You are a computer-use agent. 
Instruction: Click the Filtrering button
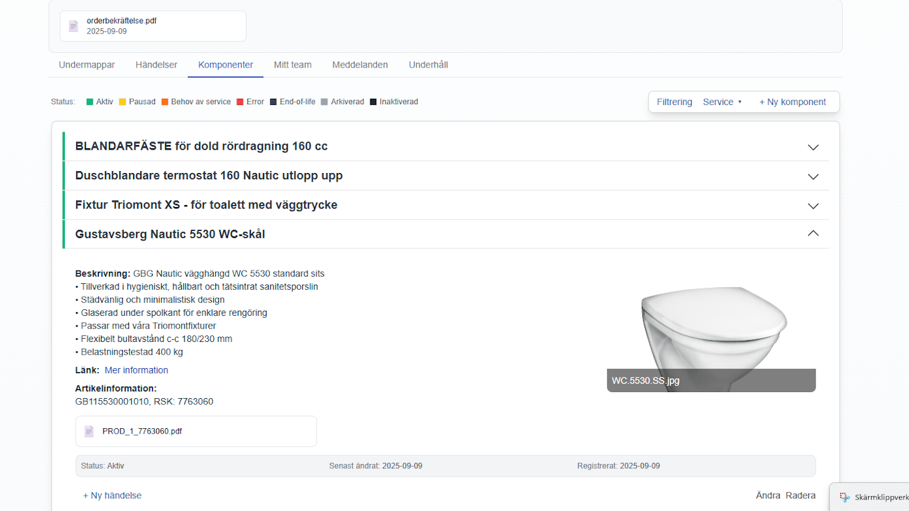(674, 102)
